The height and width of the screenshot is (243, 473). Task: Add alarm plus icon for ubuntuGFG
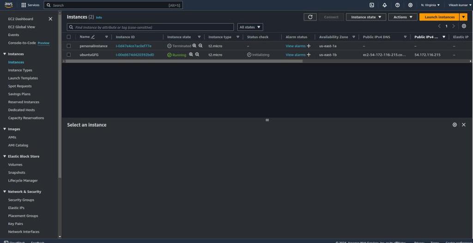308,55
